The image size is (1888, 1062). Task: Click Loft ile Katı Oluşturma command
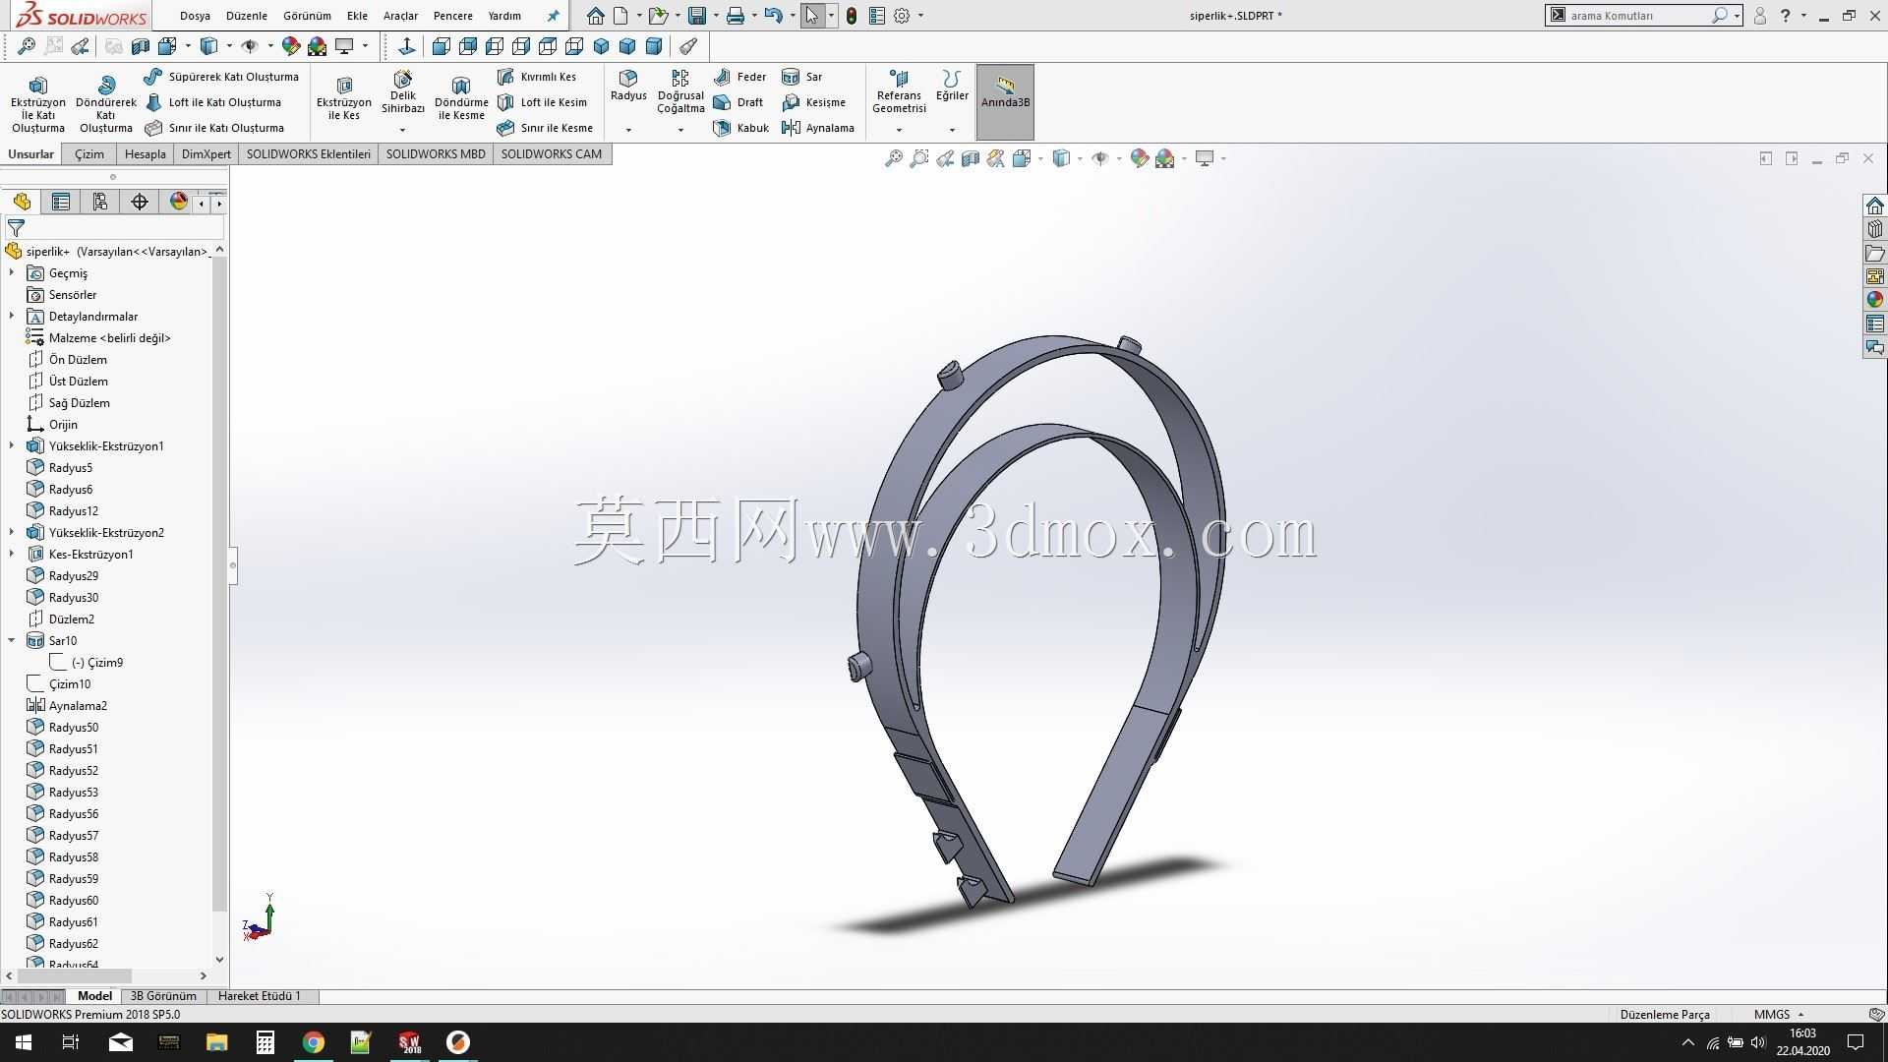213,102
